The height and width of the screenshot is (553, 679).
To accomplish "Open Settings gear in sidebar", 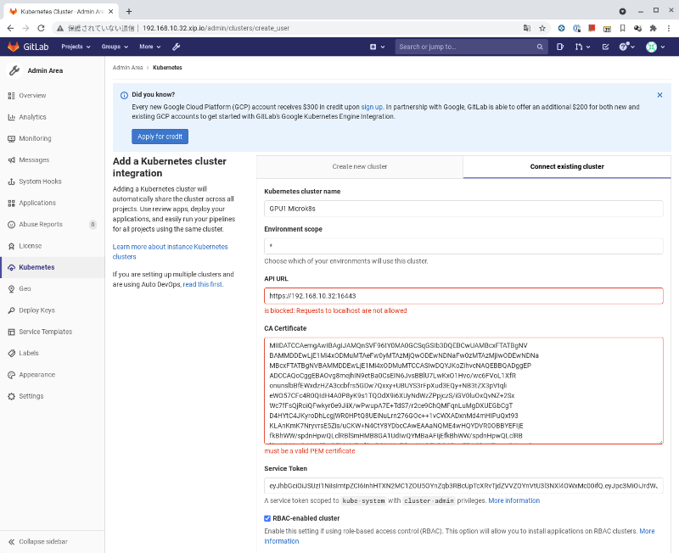I will (x=11, y=396).
